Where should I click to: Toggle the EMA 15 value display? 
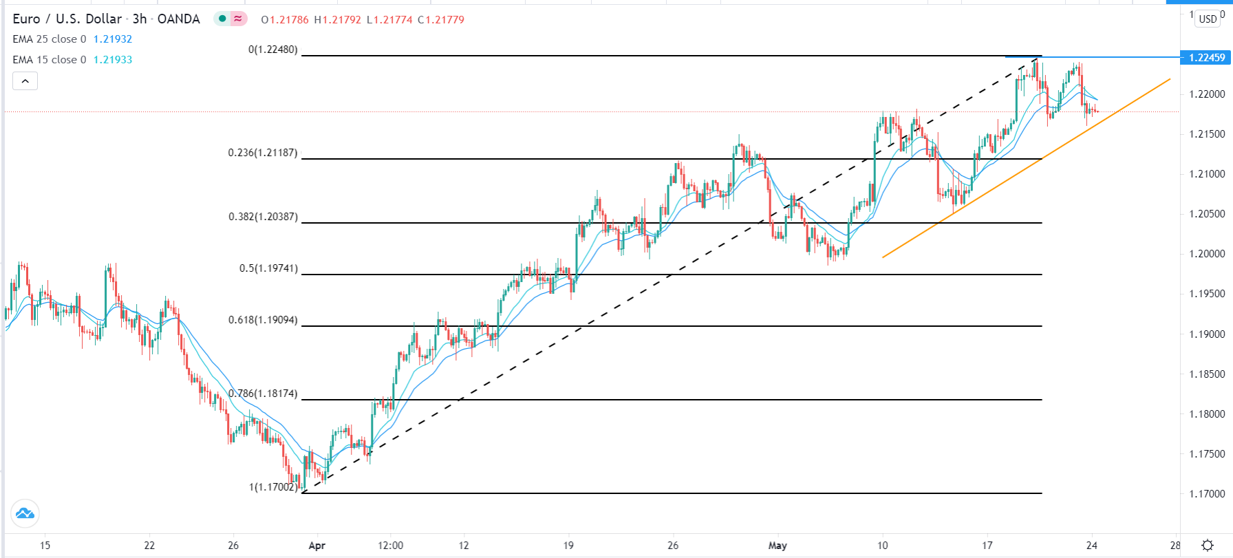115,60
